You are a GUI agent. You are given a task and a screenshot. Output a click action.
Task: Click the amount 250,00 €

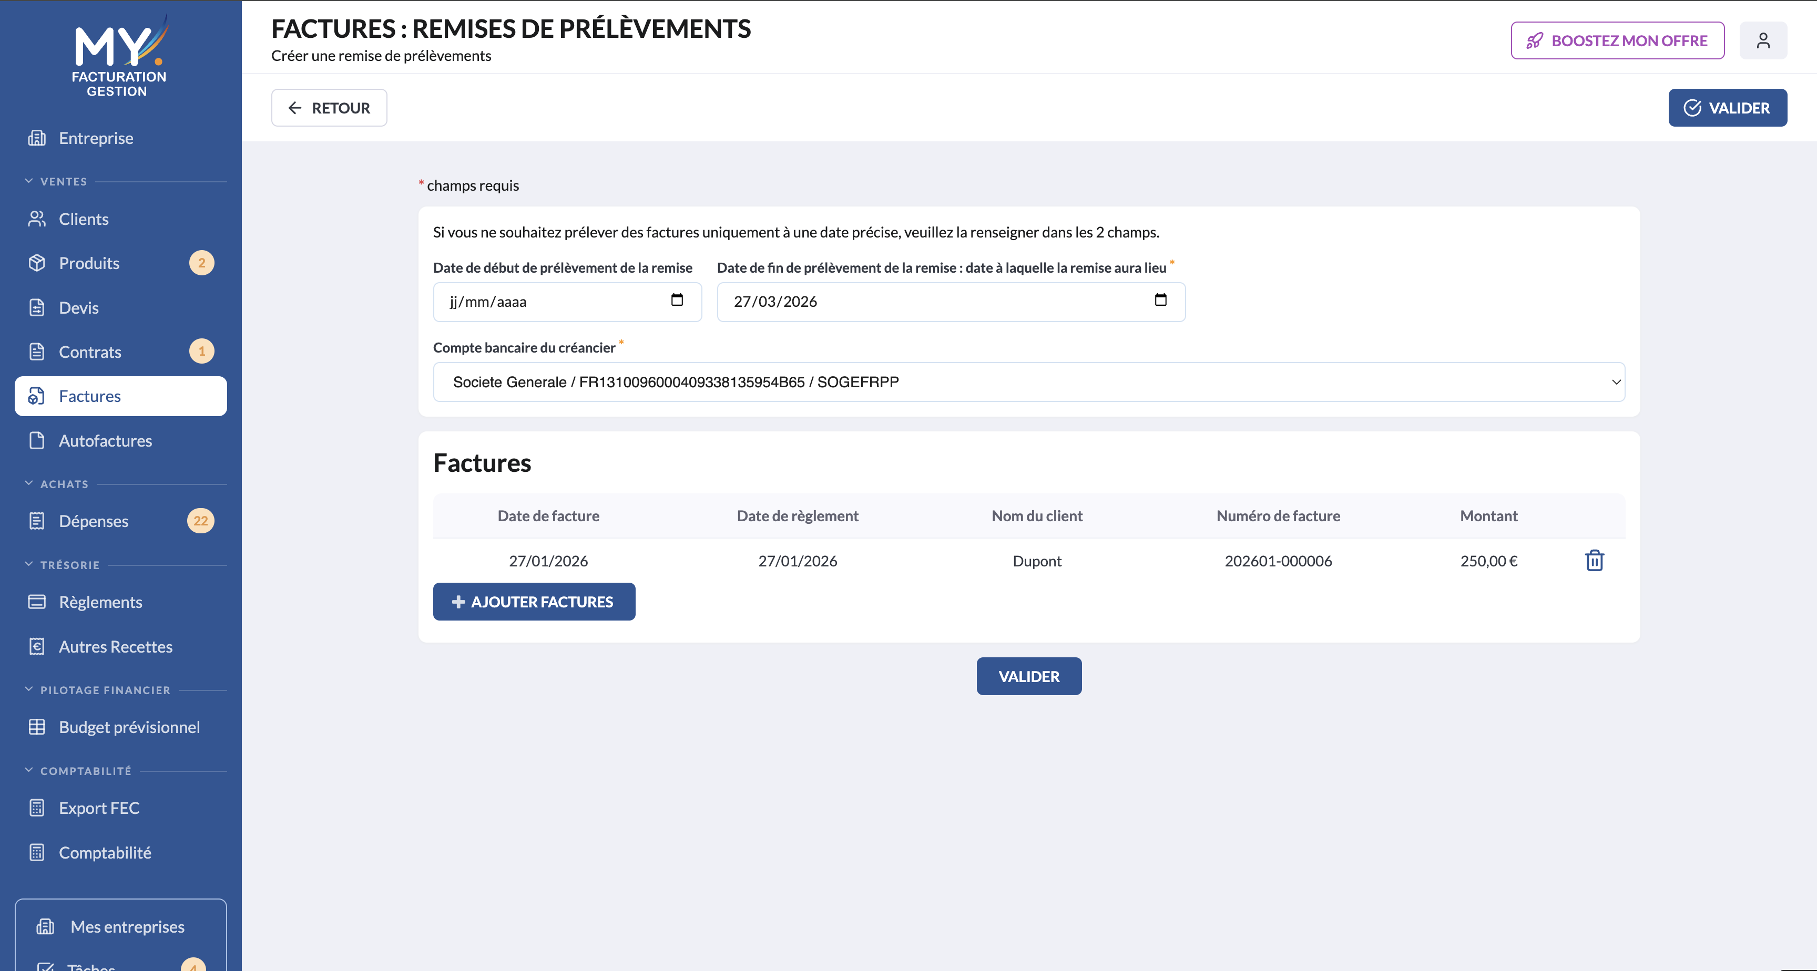pyautogui.click(x=1488, y=561)
